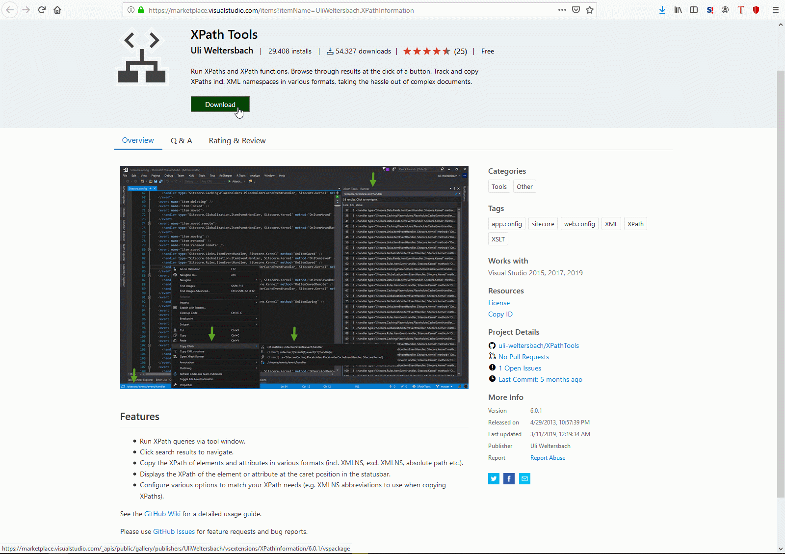The height and width of the screenshot is (554, 785).
Task: Open the GitHub Issues link
Action: (x=174, y=531)
